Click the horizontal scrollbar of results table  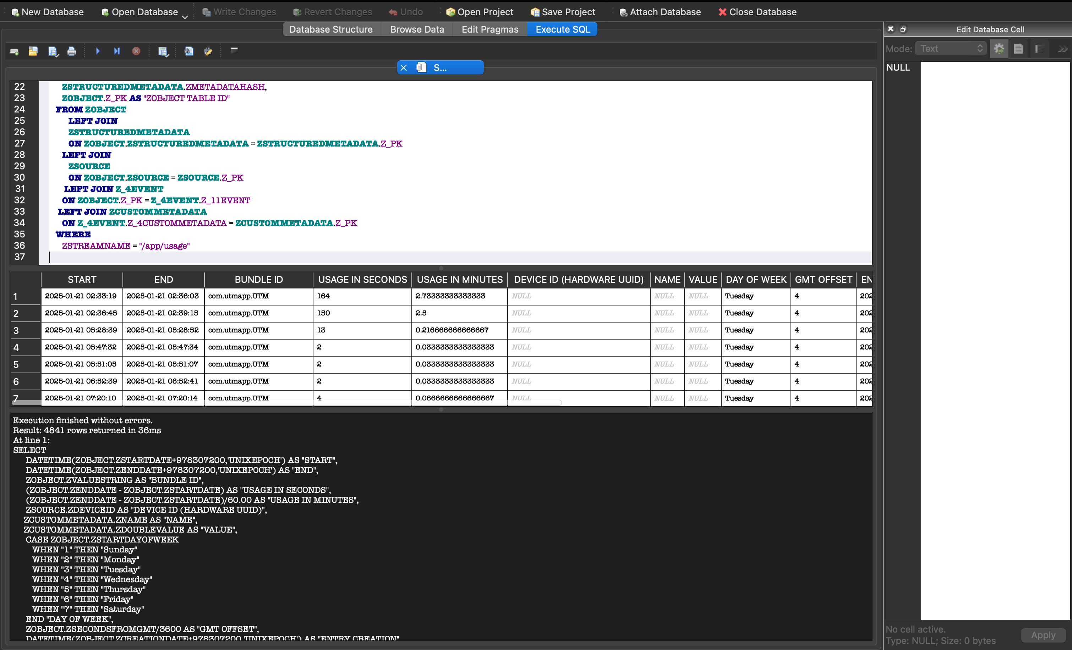coord(287,403)
